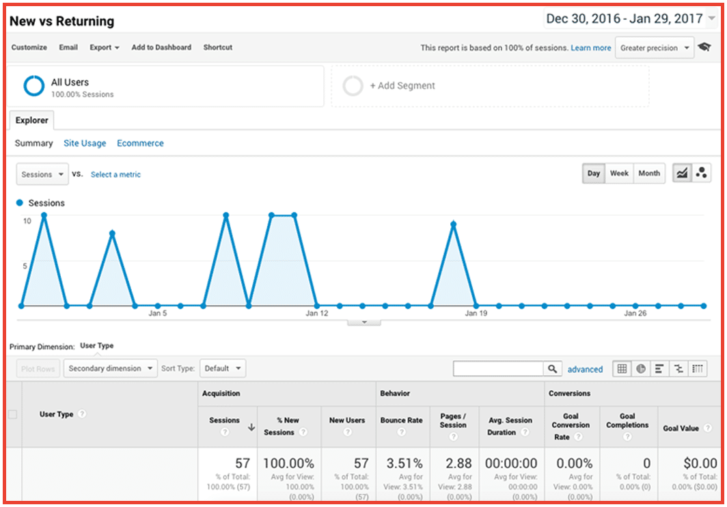Select the Explorer tab

pyautogui.click(x=31, y=120)
